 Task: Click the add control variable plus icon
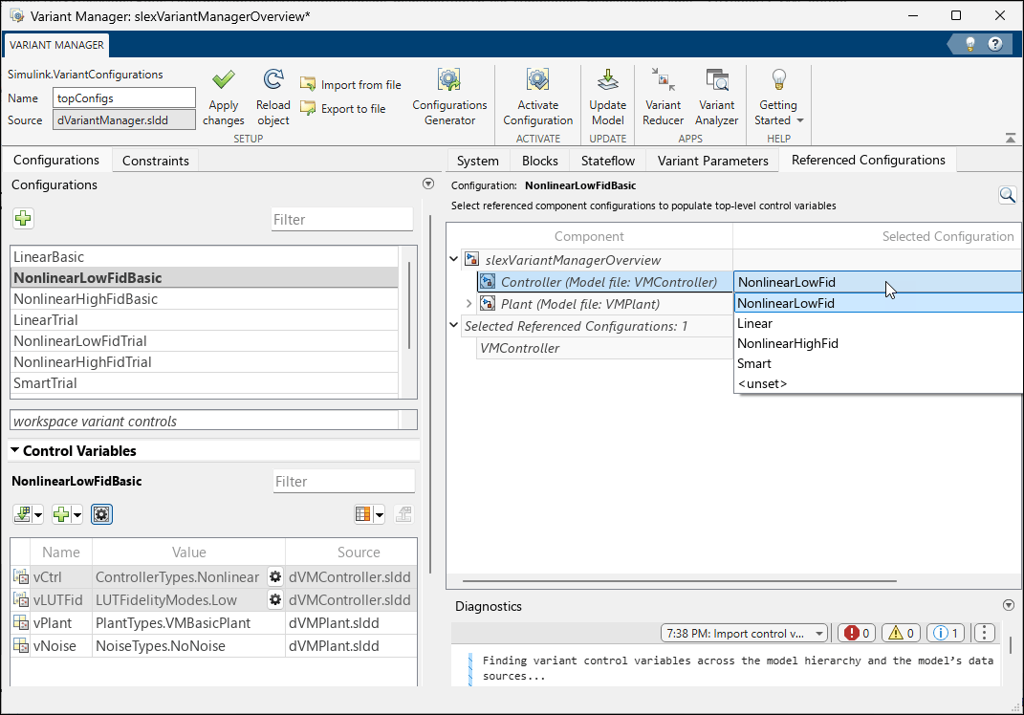point(61,514)
